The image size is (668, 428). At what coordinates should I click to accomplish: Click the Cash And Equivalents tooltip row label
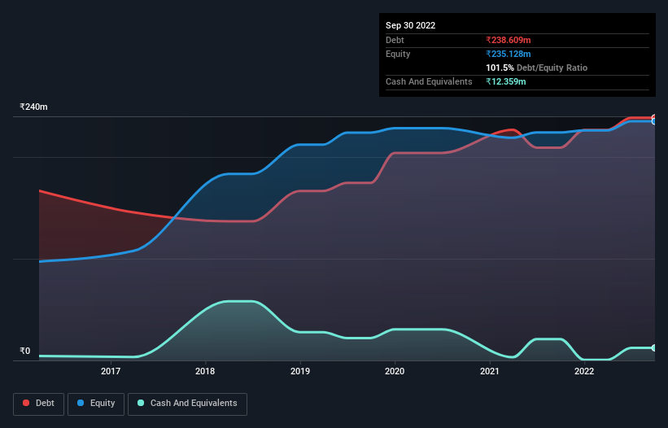click(429, 81)
